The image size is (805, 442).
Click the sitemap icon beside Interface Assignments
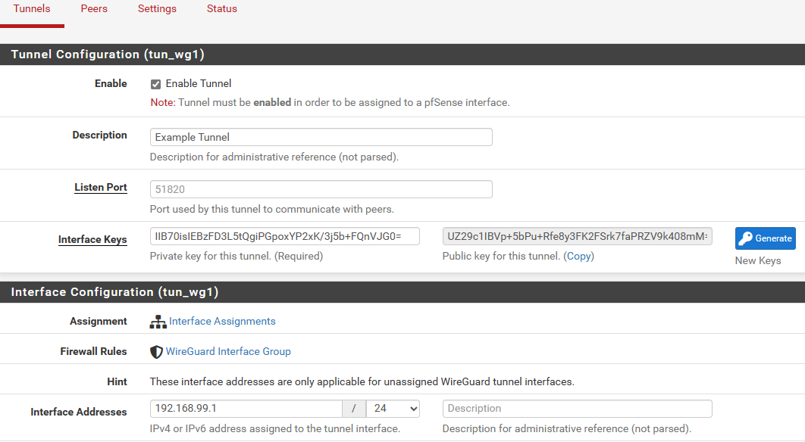pos(157,321)
